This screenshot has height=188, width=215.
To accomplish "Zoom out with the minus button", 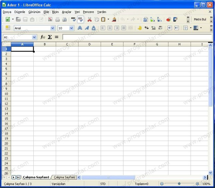I will click(x=162, y=184).
